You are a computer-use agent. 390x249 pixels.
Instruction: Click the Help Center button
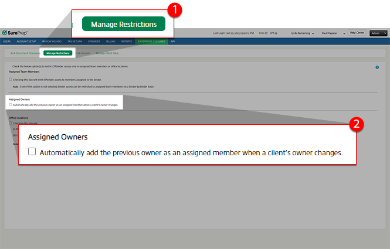click(x=357, y=33)
